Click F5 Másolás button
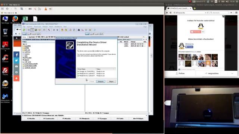 [66, 118]
